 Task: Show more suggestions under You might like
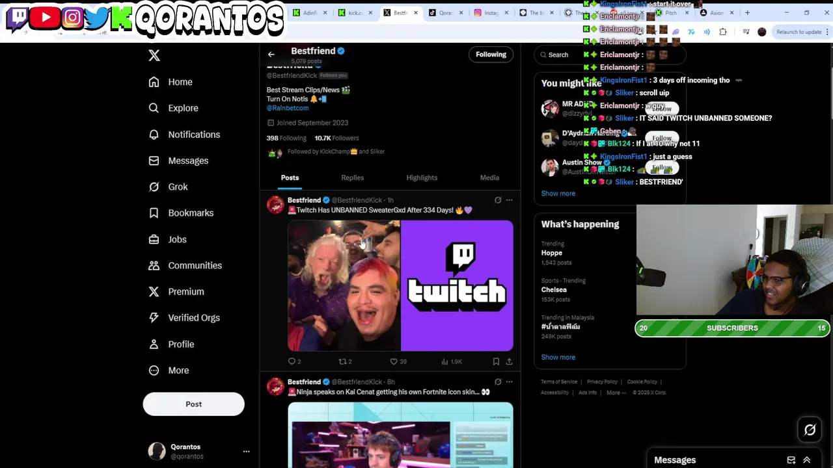558,194
